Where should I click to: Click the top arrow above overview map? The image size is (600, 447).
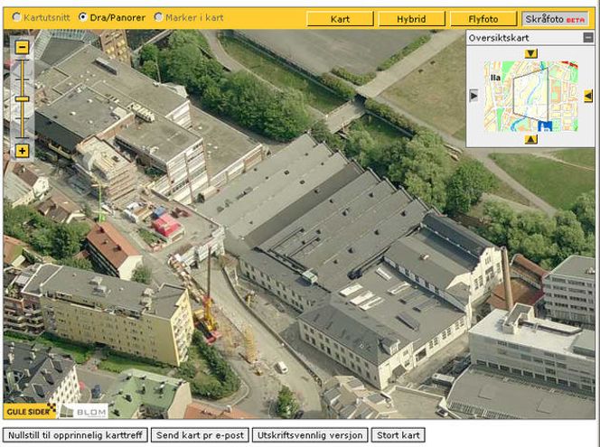[x=530, y=53]
